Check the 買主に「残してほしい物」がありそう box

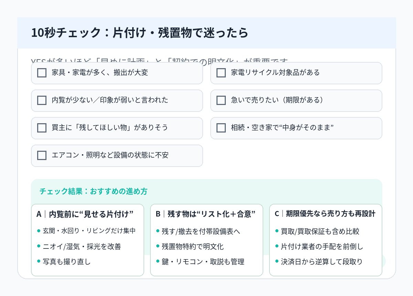coord(42,128)
